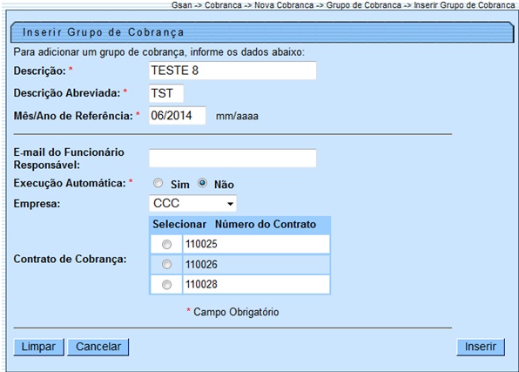This screenshot has height=372, width=519.
Task: Select Não for Execução Automática
Action: pyautogui.click(x=202, y=183)
